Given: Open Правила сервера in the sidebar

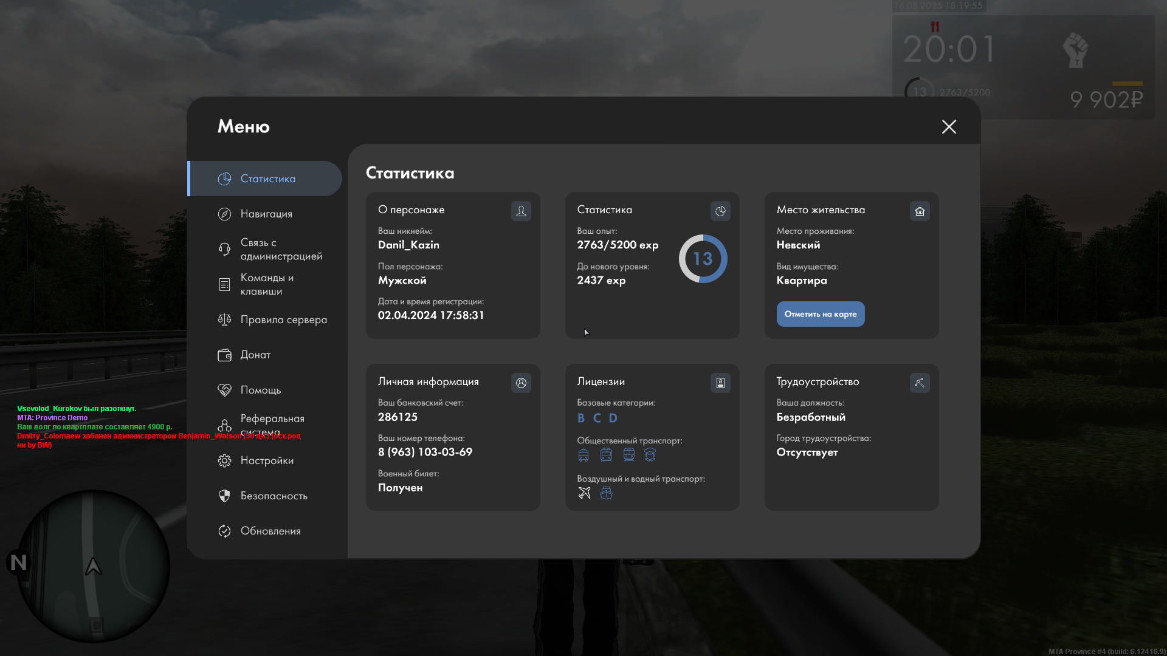Looking at the screenshot, I should tap(283, 319).
